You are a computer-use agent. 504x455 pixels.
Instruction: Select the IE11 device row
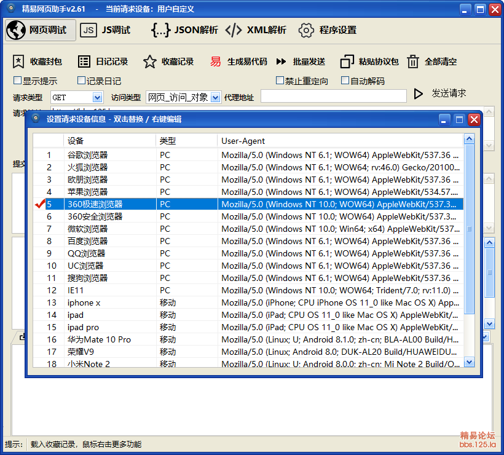248,290
